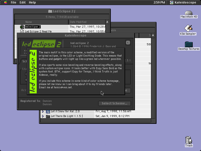Expand the Let There Be Light 1.1.5 ƒ folder
This screenshot has width=201, height=151.
(43, 116)
